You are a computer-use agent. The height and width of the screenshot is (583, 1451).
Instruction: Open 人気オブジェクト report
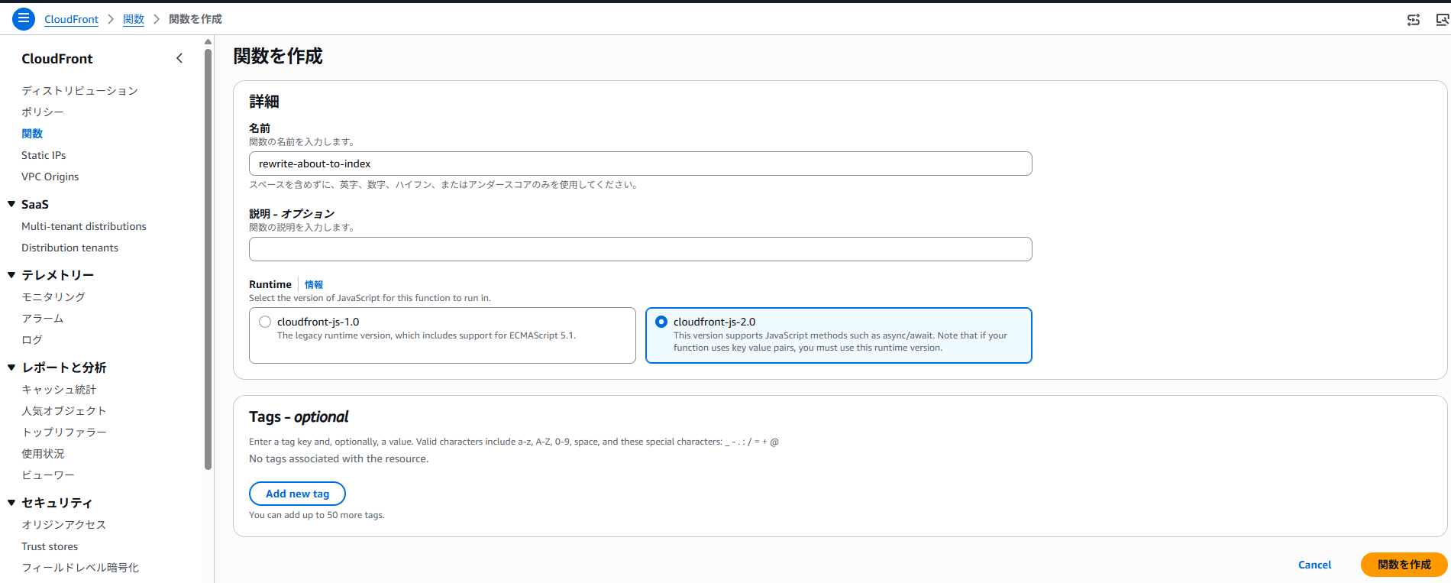click(64, 411)
